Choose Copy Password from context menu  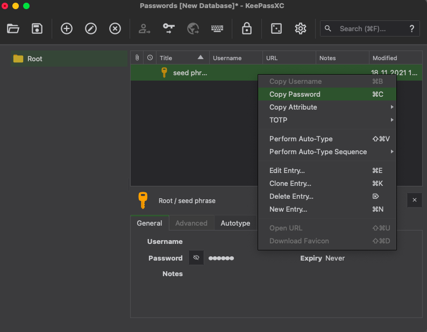pyautogui.click(x=295, y=94)
